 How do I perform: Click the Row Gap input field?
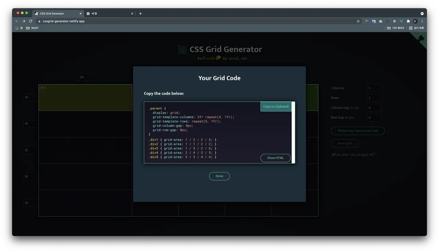pyautogui.click(x=374, y=117)
